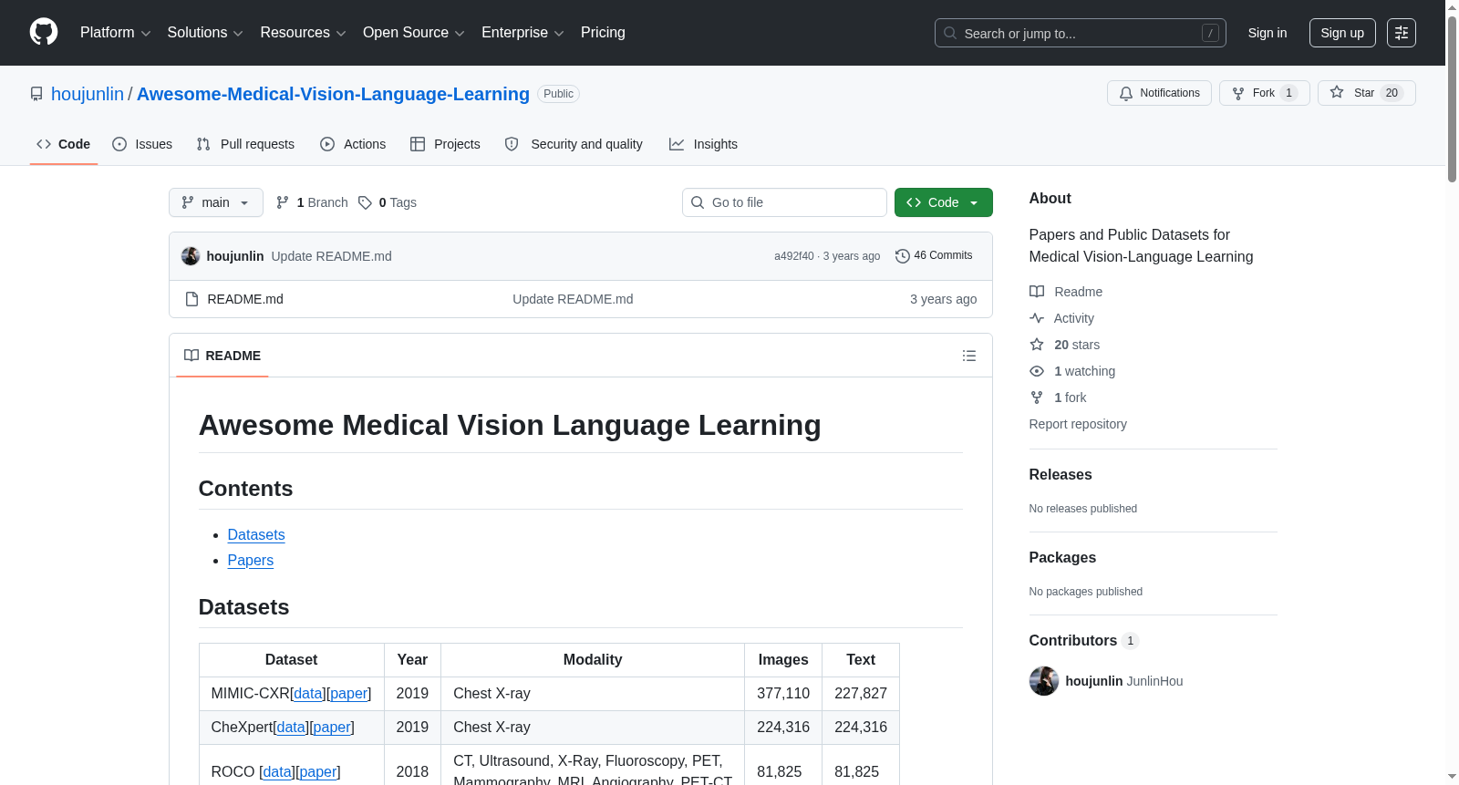Open the GitHub homepage logo
The height and width of the screenshot is (785, 1459).
coord(44,32)
